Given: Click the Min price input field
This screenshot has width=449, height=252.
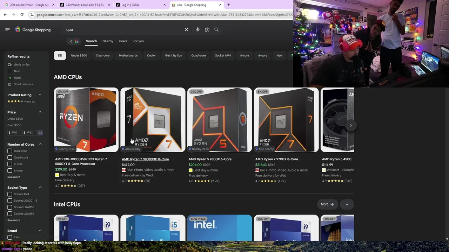Looking at the screenshot, I should [14, 133].
